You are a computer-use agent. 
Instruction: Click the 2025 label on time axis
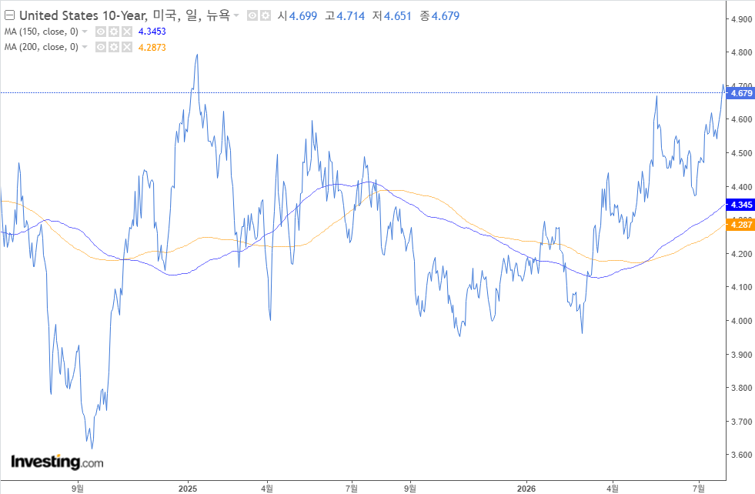188,489
